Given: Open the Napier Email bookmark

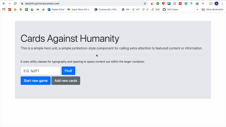Looking at the screenshot, I should 56,10.
